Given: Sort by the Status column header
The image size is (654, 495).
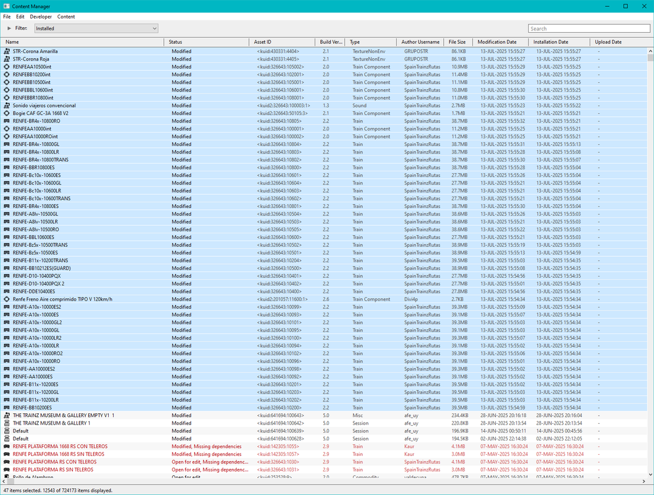Looking at the screenshot, I should 206,42.
